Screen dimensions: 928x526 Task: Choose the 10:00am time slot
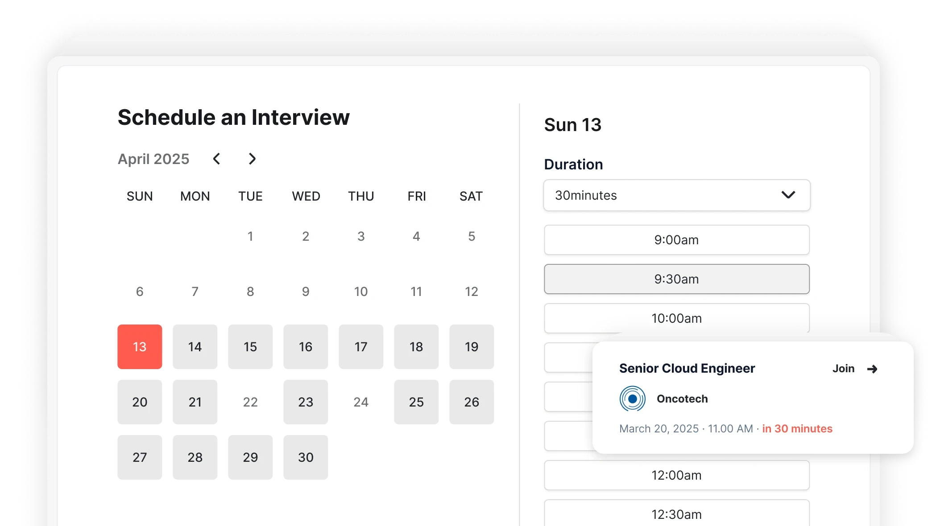pyautogui.click(x=676, y=318)
